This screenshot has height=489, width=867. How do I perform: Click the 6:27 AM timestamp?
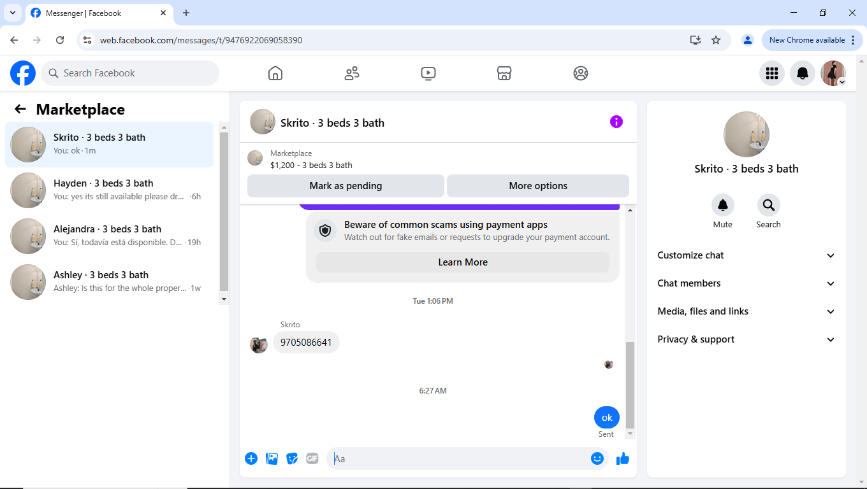[433, 391]
